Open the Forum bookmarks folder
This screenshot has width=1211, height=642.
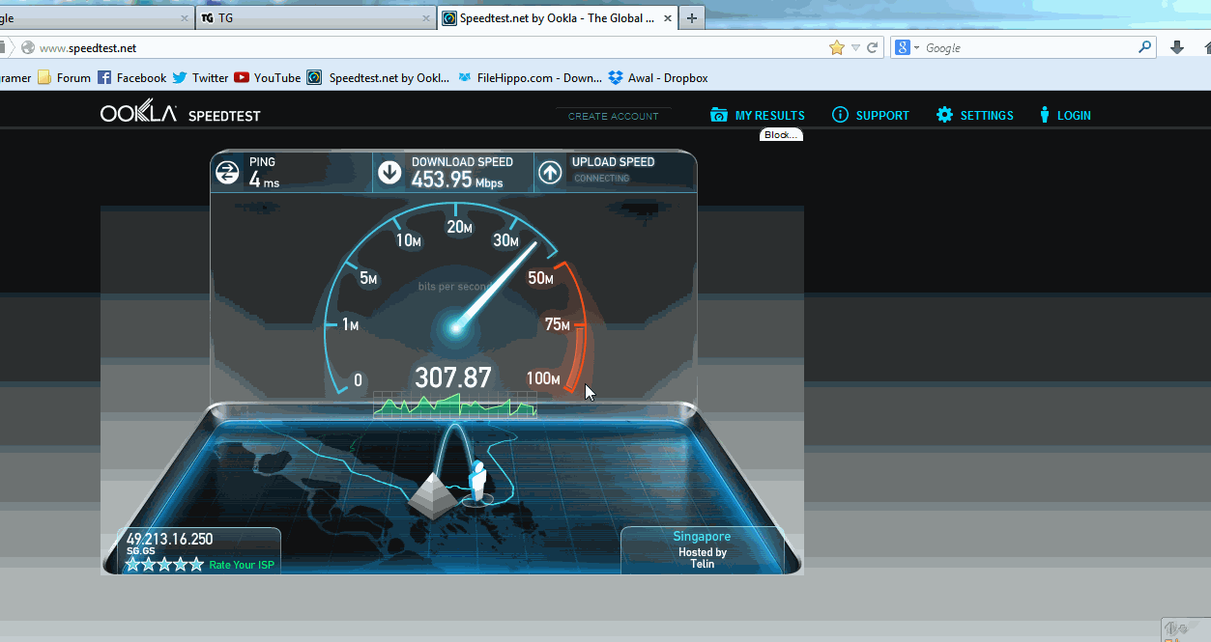coord(64,78)
